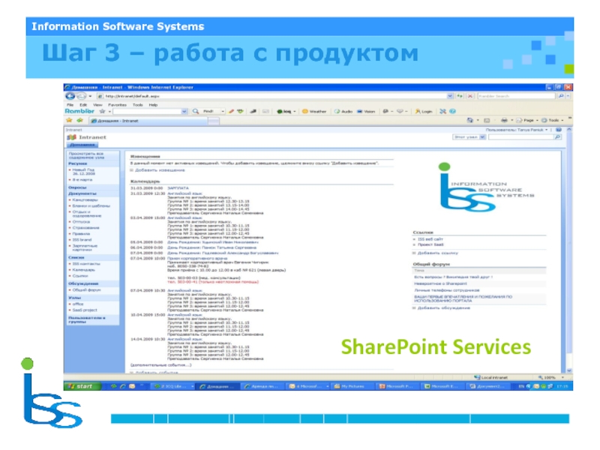Click the red highlighter pencil icon in Rambler toolbar

pyautogui.click(x=231, y=111)
